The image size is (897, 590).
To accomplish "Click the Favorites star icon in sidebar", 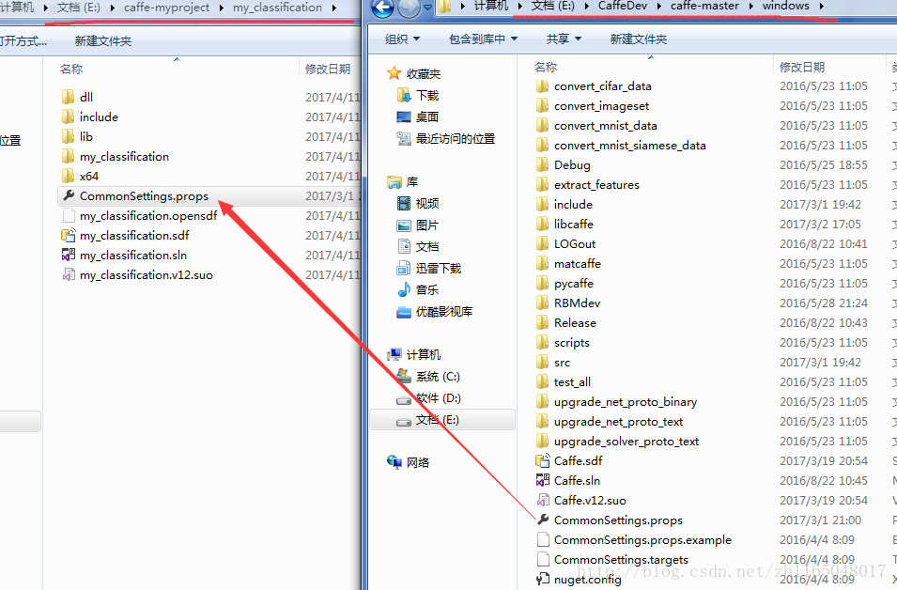I will pyautogui.click(x=394, y=73).
